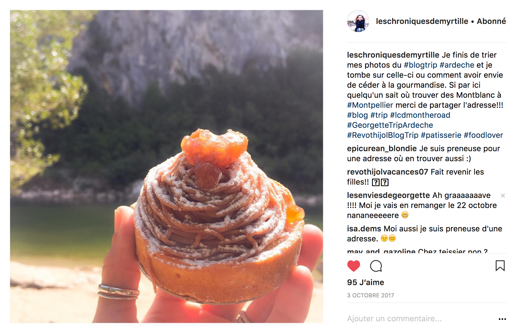The image size is (518, 333).
Task: Open the three-dot more options menu
Action: pyautogui.click(x=502, y=319)
